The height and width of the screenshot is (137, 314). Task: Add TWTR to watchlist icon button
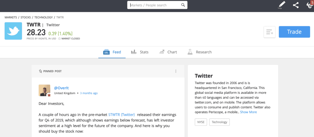click(270, 32)
